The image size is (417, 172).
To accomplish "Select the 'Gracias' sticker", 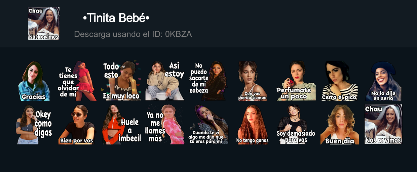I will (x=34, y=81).
